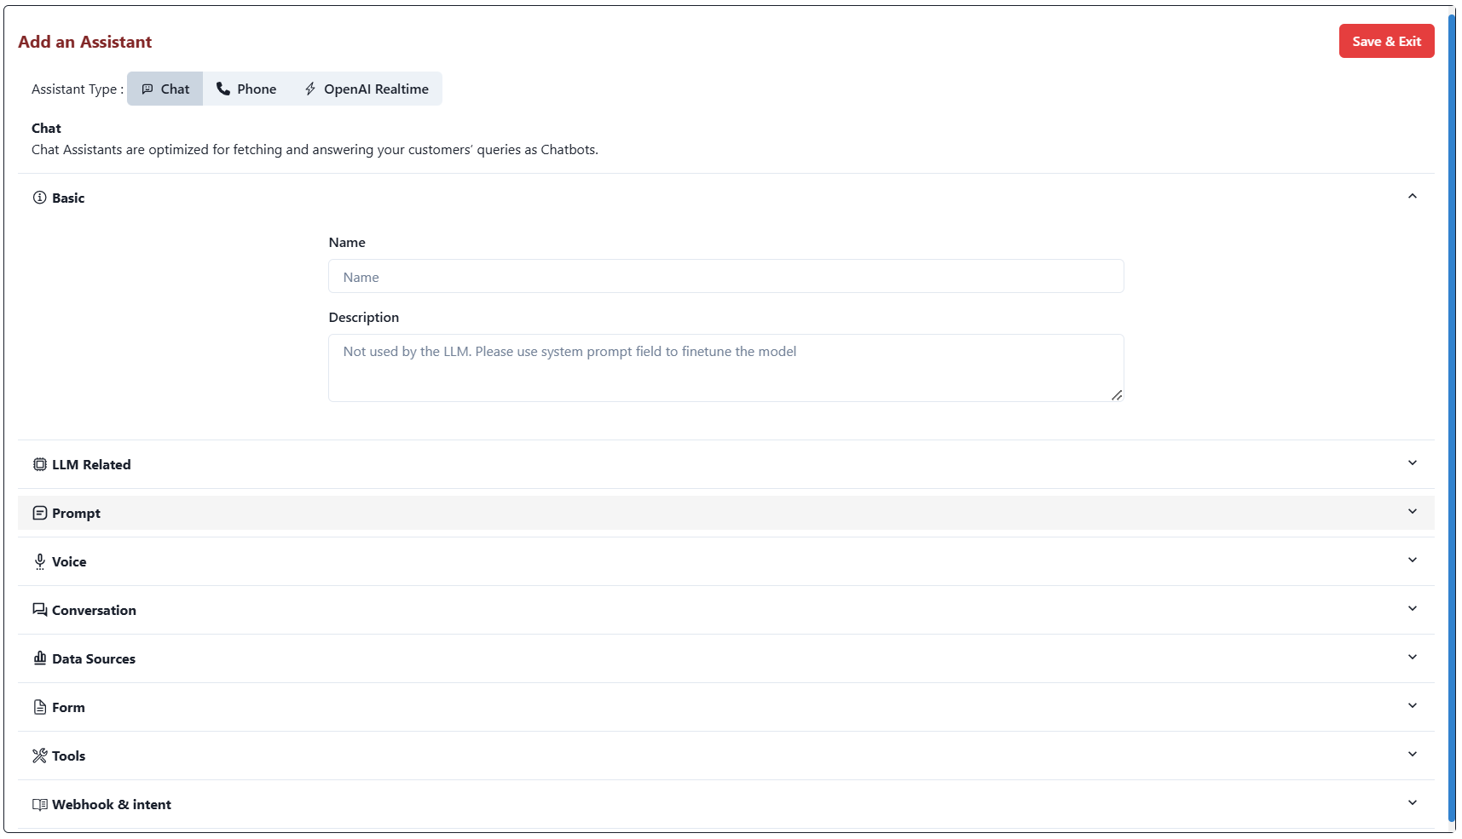
Task: Collapse the Basic section chevron
Action: pyautogui.click(x=1413, y=196)
